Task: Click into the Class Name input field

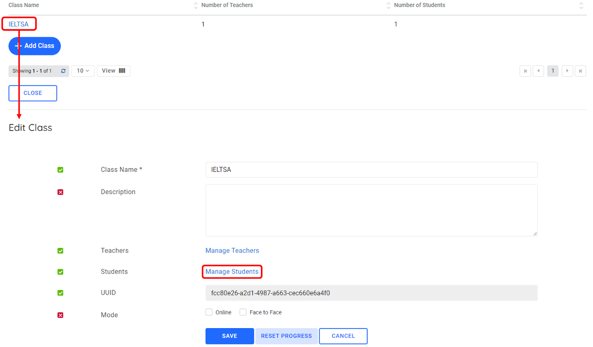Action: [x=371, y=170]
